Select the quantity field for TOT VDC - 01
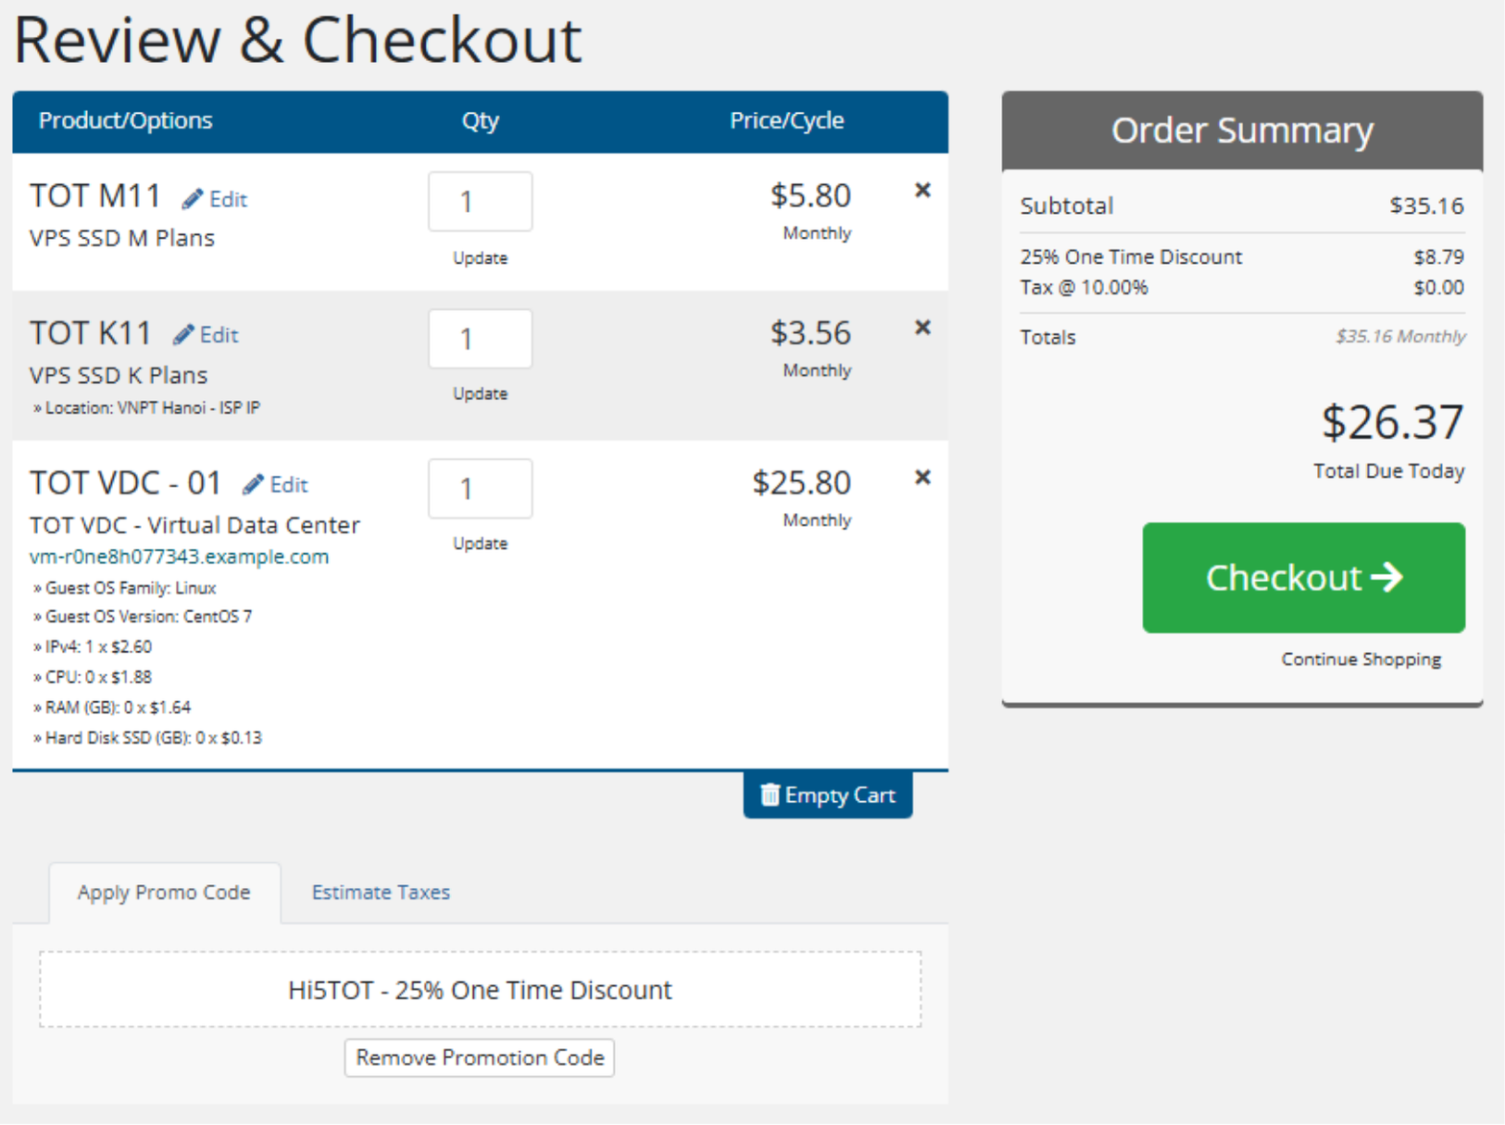 tap(480, 488)
